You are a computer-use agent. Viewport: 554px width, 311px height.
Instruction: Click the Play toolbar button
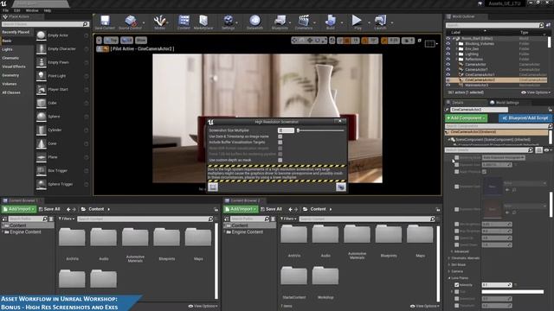[358, 21]
